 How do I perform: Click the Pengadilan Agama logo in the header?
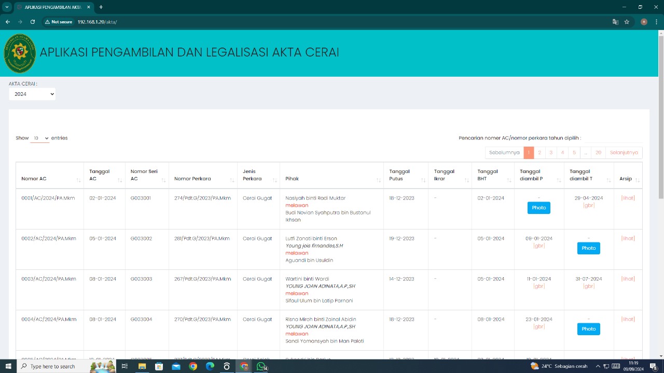pyautogui.click(x=20, y=53)
